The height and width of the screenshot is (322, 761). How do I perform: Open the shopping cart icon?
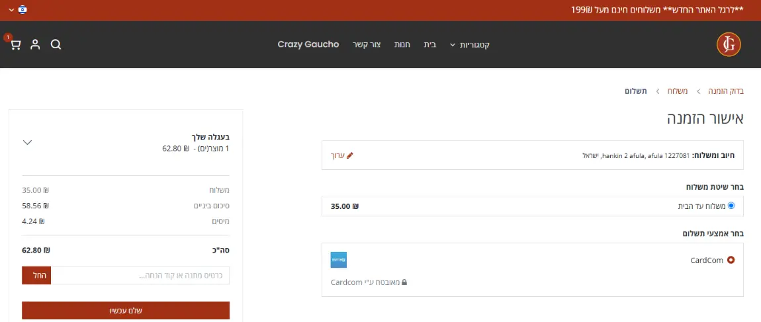(x=15, y=44)
